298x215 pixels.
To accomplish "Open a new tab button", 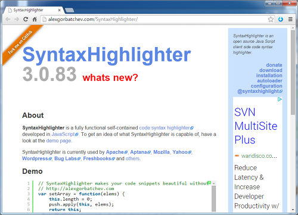I will [x=69, y=10].
